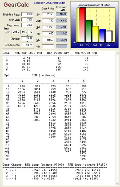This screenshot has height=187, width=120.
Task: Click the 4th compound ratio box 3.920
Action: coord(62,33)
